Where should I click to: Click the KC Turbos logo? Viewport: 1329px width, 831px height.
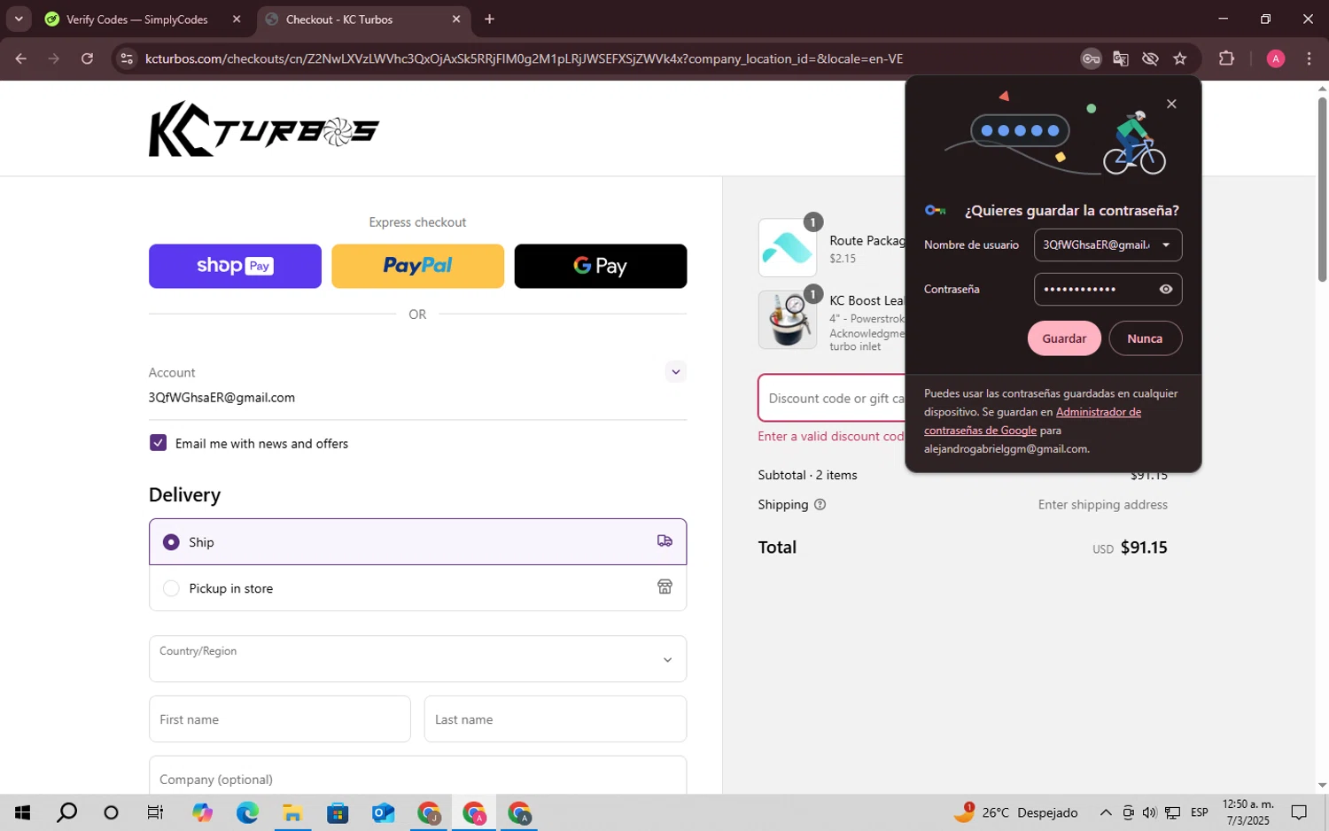tap(264, 129)
